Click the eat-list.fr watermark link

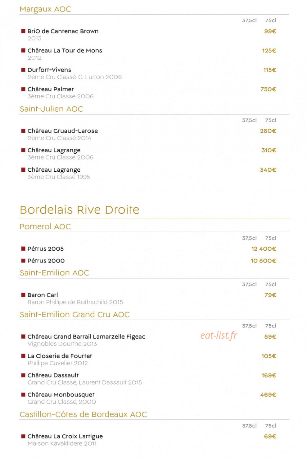pos(219,335)
